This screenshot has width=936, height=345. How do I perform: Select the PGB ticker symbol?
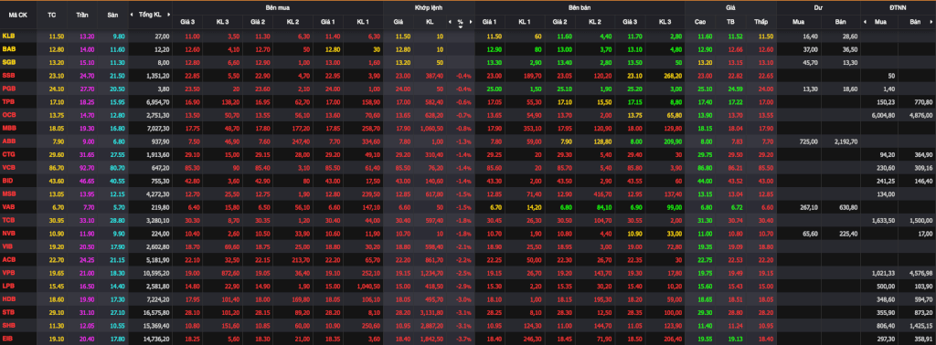click(9, 89)
